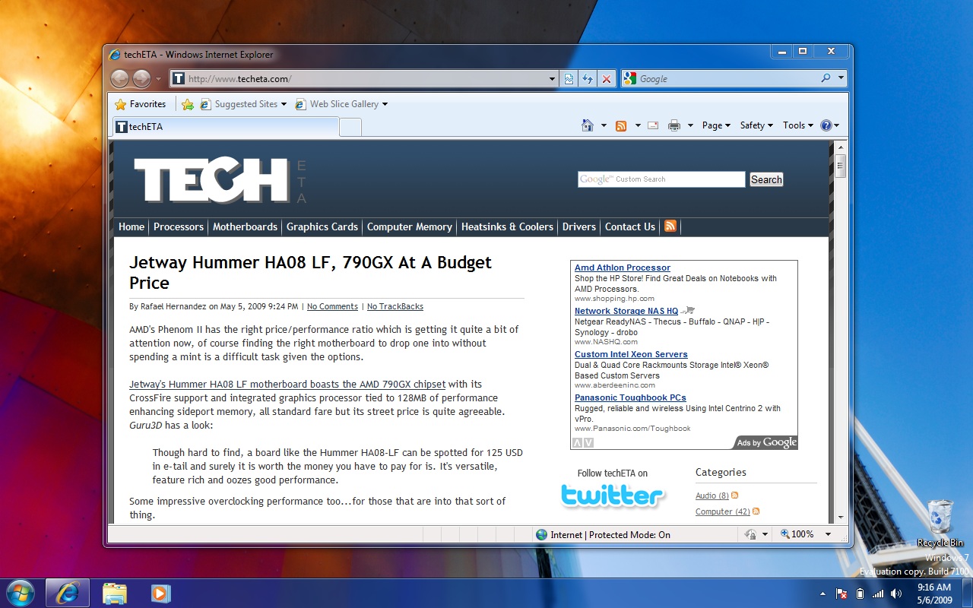Viewport: 973px width, 608px height.
Task: Click the Refresh page icon
Action: (588, 78)
